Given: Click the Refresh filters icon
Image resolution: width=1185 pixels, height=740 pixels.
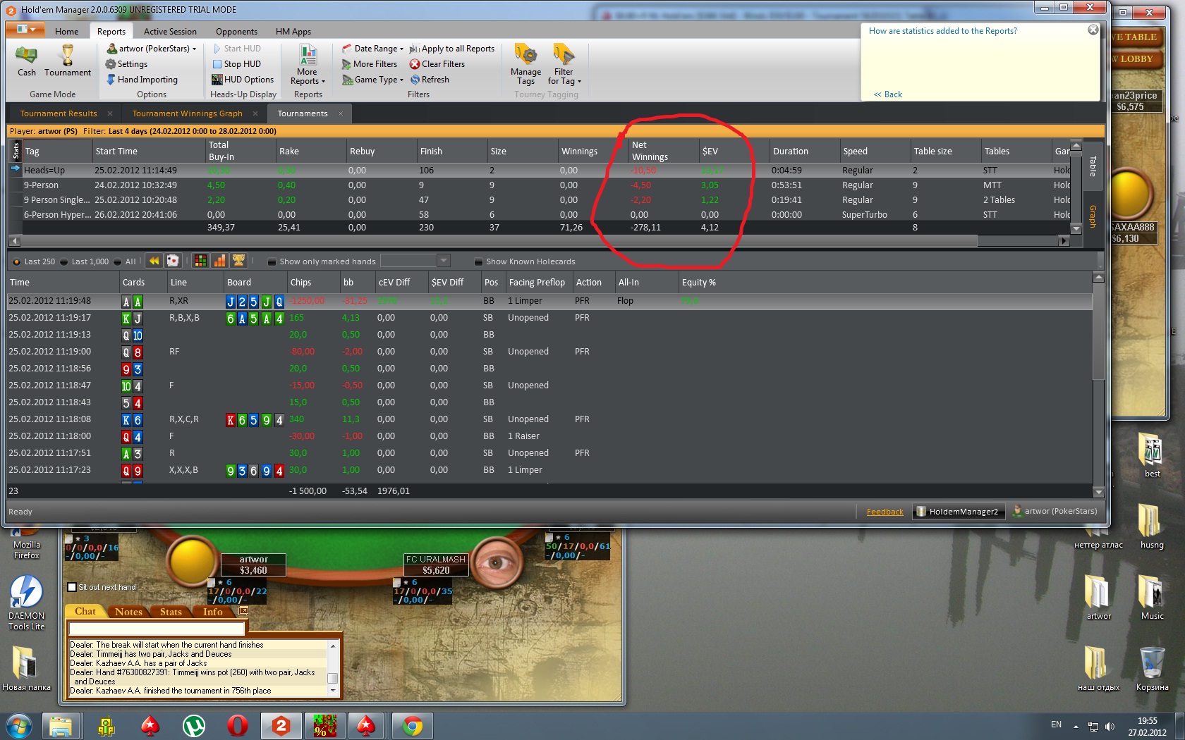Looking at the screenshot, I should 415,80.
